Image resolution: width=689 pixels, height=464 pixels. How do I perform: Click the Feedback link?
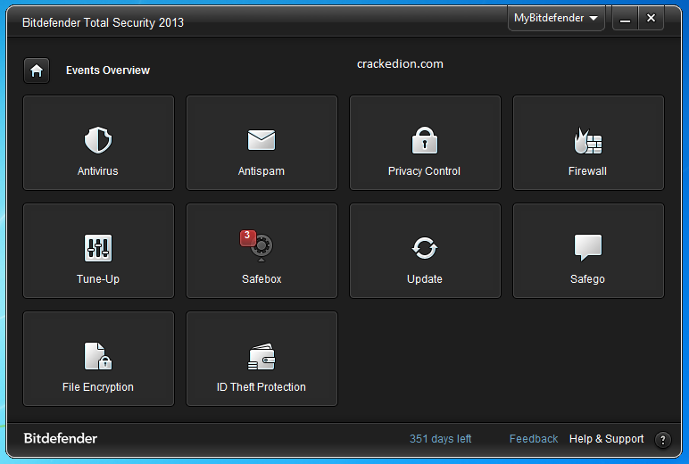click(x=534, y=438)
